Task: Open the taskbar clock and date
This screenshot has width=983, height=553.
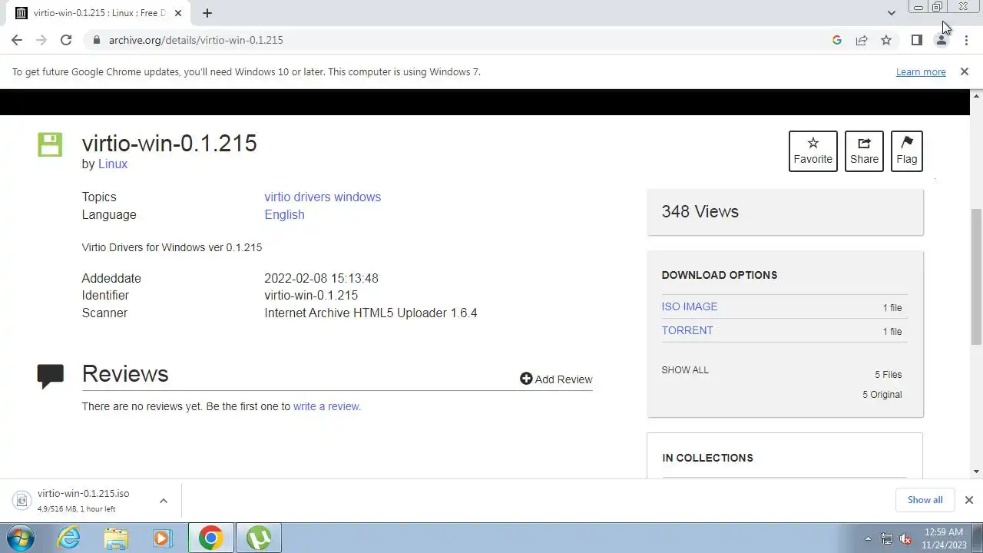Action: click(x=944, y=538)
